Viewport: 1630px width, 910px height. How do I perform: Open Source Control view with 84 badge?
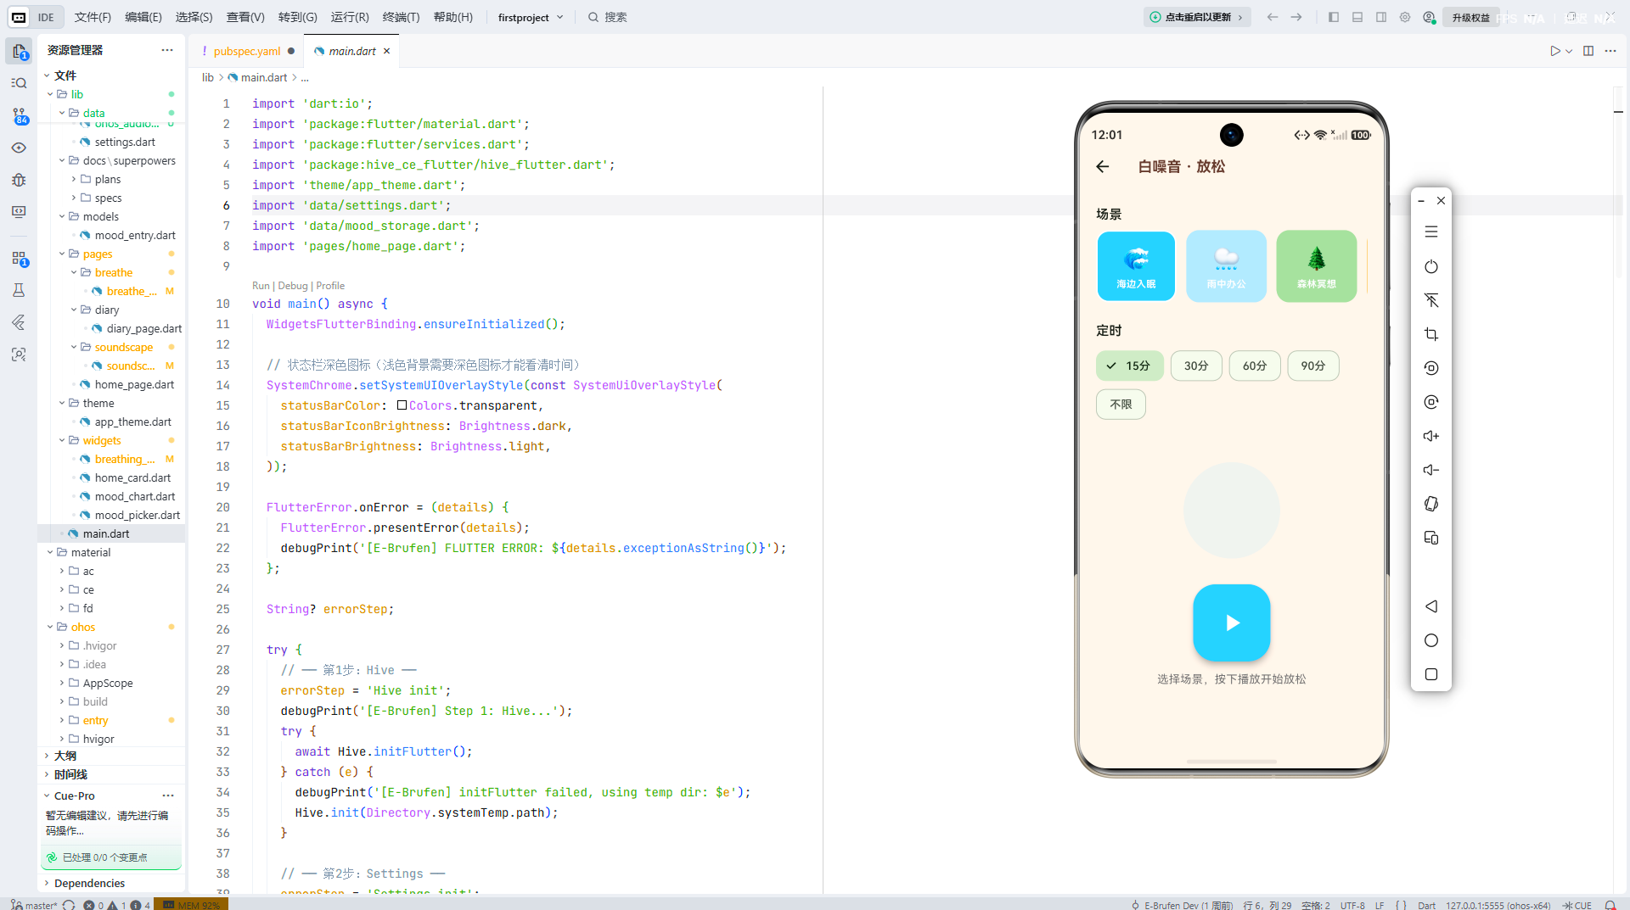pyautogui.click(x=19, y=115)
